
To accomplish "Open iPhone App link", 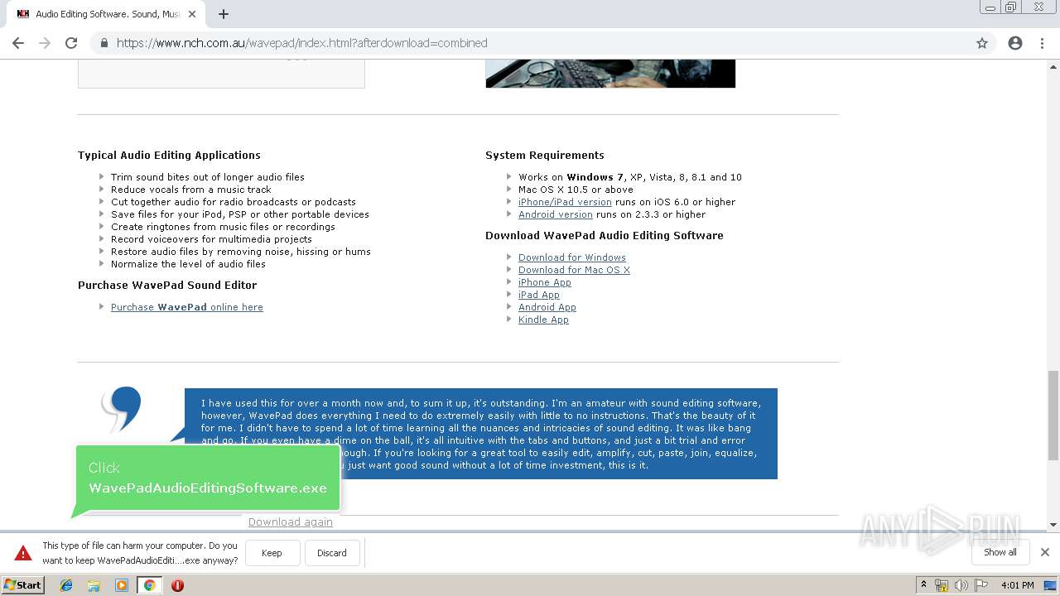I will click(545, 282).
